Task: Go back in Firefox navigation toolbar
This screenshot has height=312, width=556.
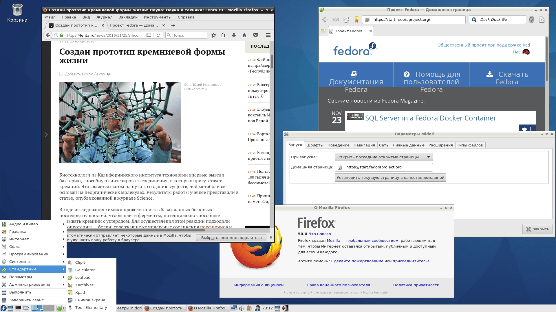Action: (48, 35)
